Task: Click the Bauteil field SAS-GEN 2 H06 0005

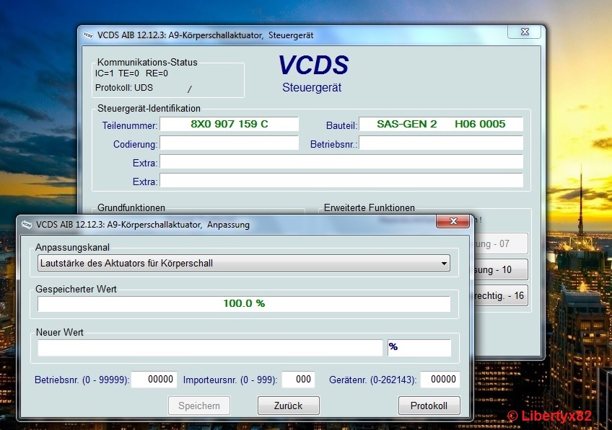Action: click(x=441, y=125)
